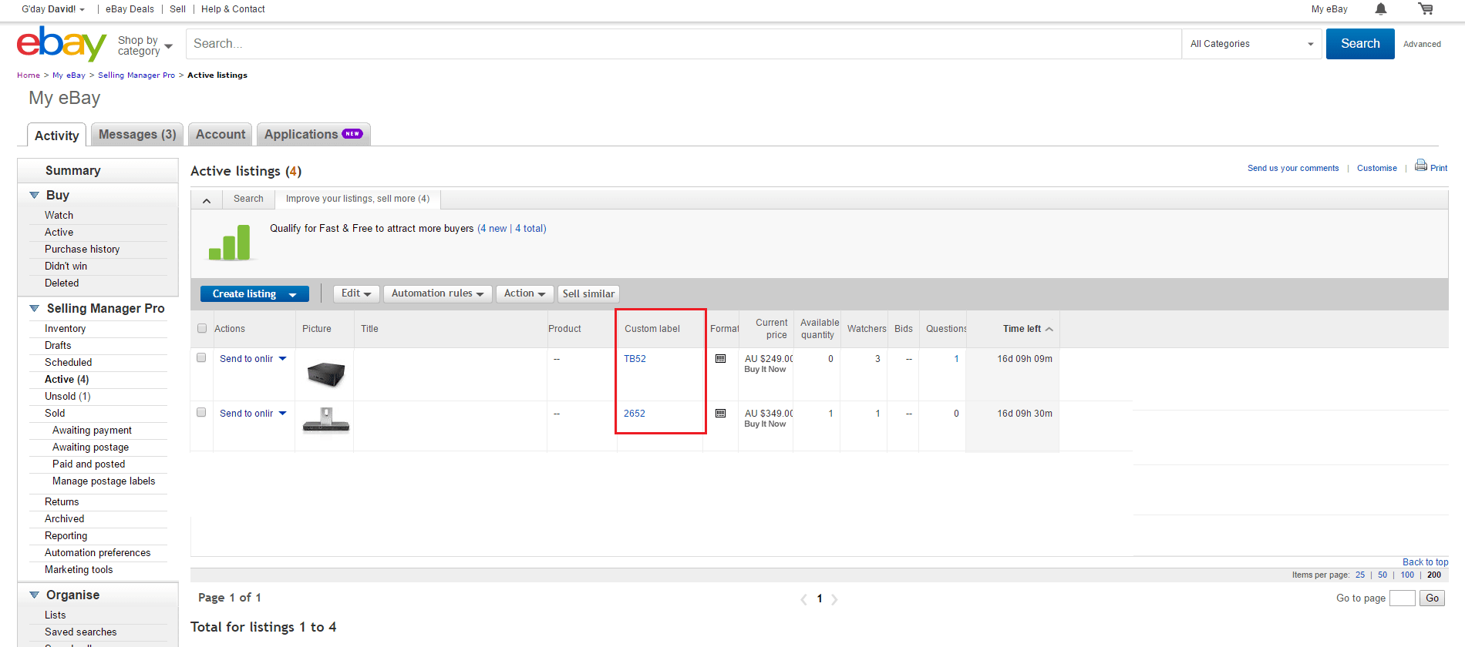
Task: Open the Create listing dropdown arrow
Action: (x=293, y=294)
